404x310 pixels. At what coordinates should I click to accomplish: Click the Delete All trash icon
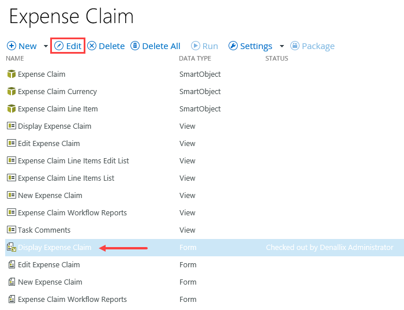(x=135, y=46)
